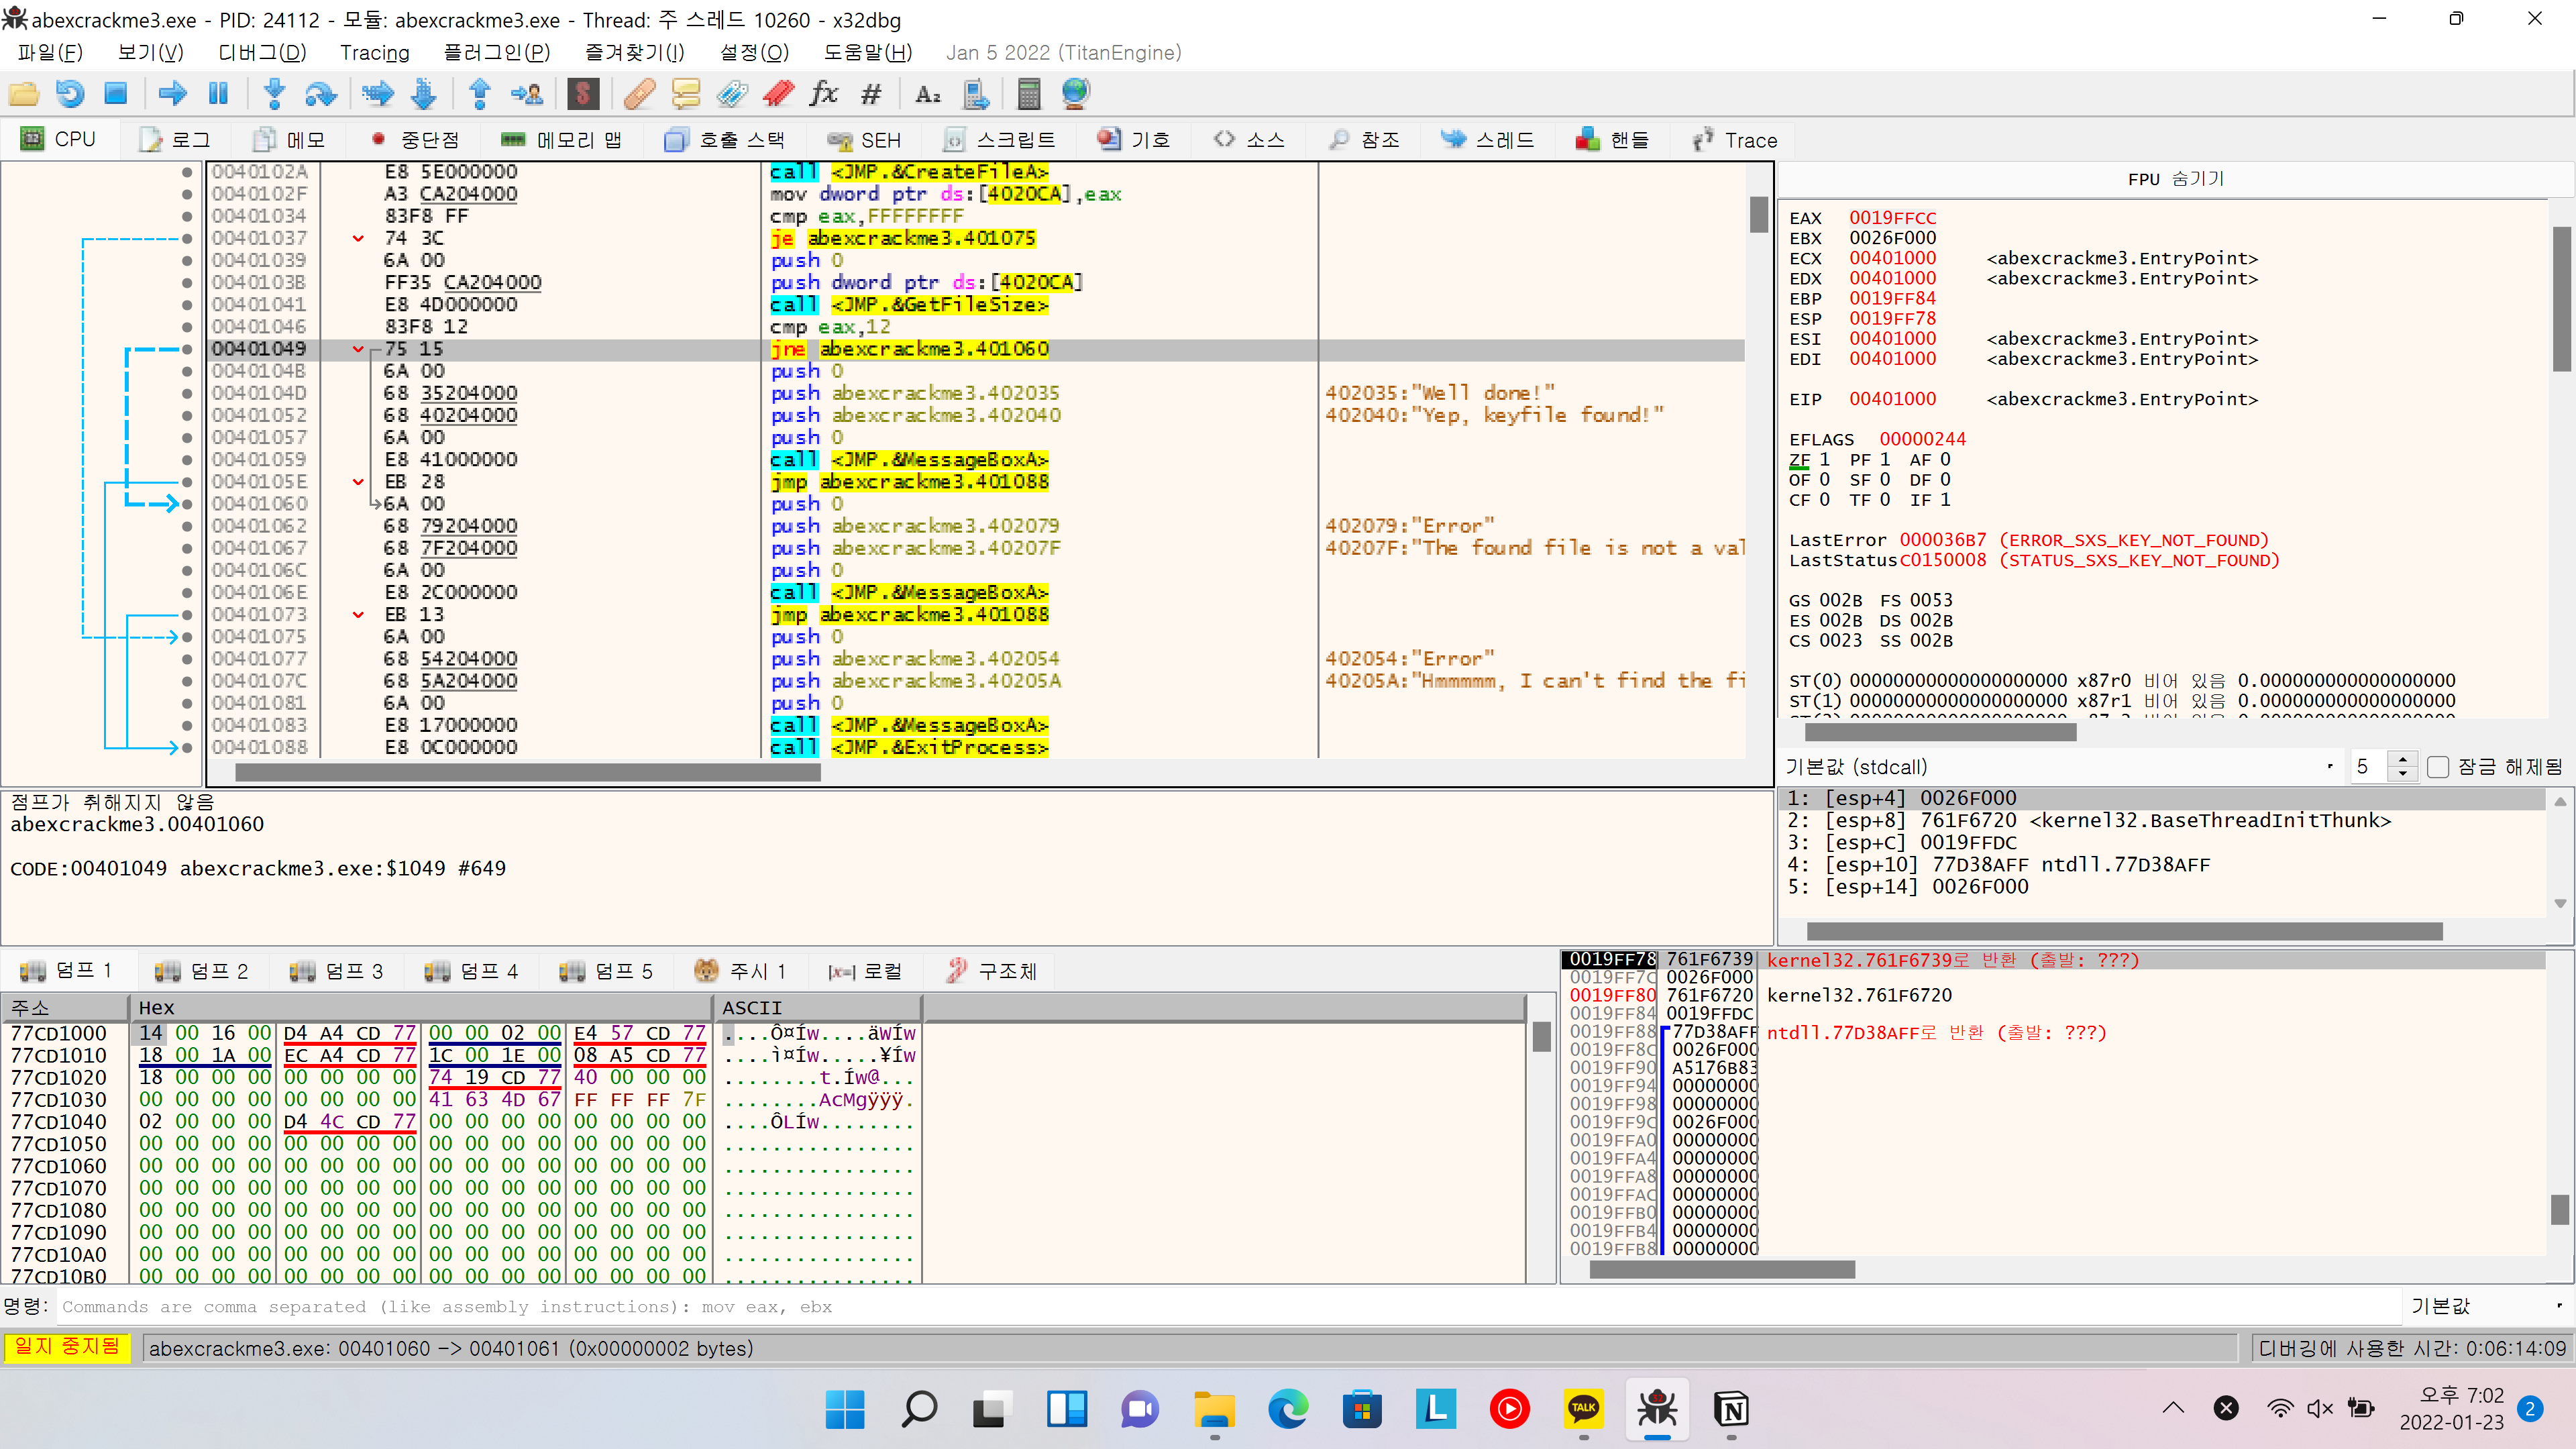The width and height of the screenshot is (2576, 1449).
Task: Toggle breakpoint bullet at address 00401034
Action: 187,216
